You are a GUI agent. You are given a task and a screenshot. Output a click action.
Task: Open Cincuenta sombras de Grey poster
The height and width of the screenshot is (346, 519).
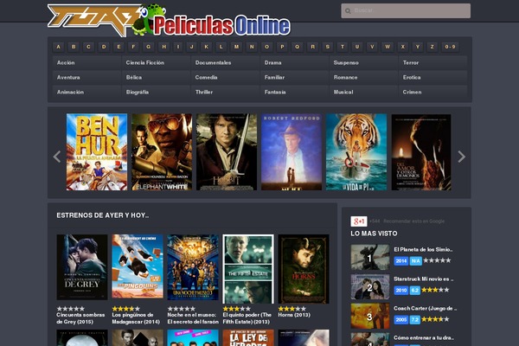(x=82, y=267)
